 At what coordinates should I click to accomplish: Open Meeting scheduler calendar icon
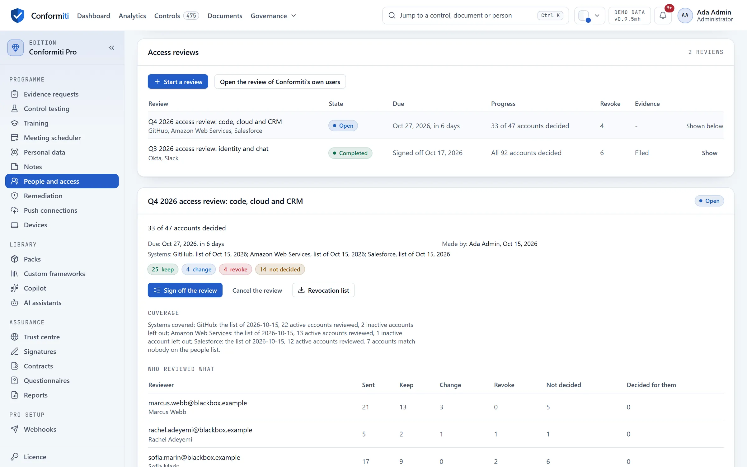pos(14,137)
